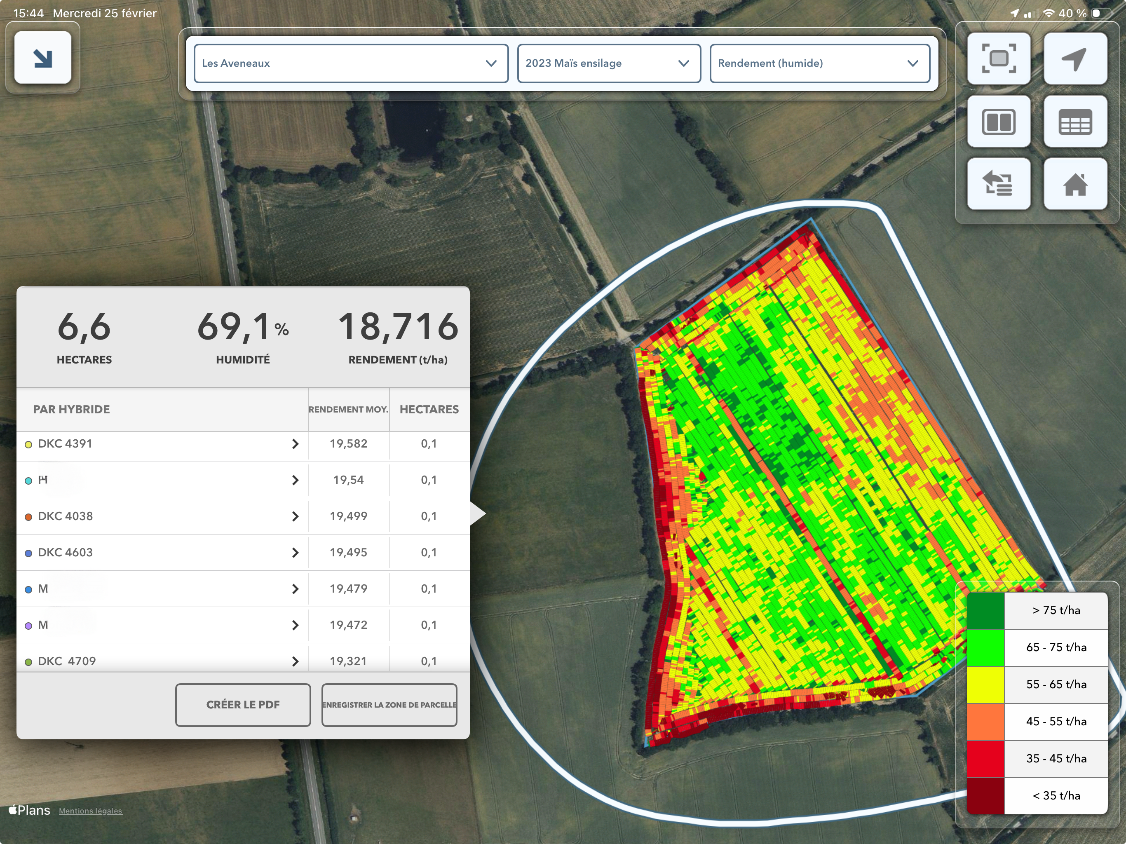The width and height of the screenshot is (1126, 844).
Task: Tap the fit-to-field frame icon
Action: pyautogui.click(x=998, y=59)
